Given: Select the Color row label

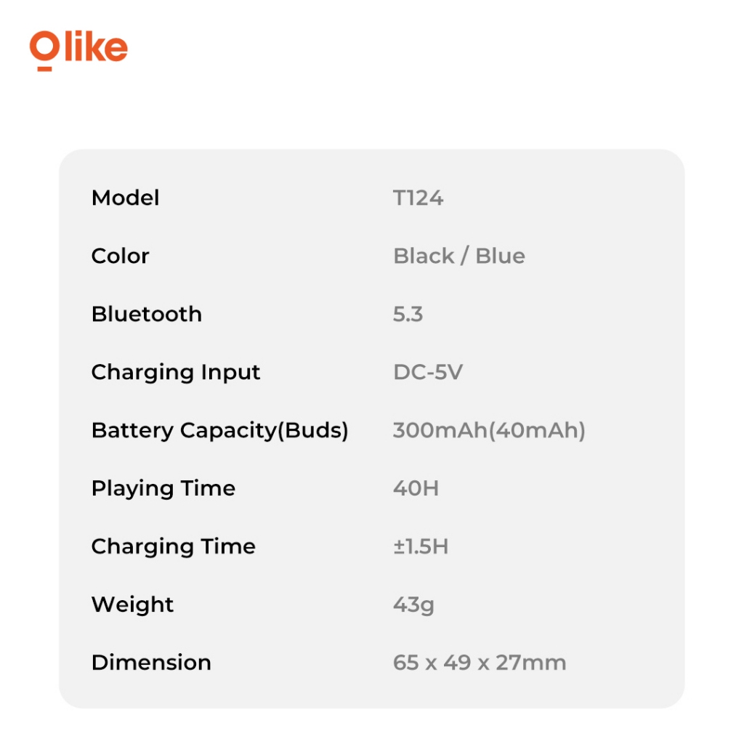Looking at the screenshot, I should click(x=120, y=256).
